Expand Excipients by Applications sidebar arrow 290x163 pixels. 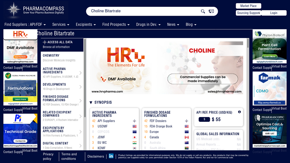(x=80, y=132)
